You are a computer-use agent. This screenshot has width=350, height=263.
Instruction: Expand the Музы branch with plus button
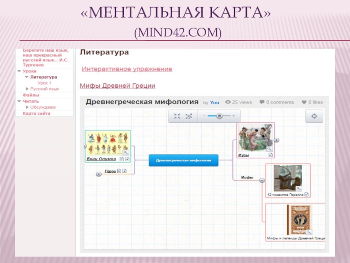(x=276, y=140)
